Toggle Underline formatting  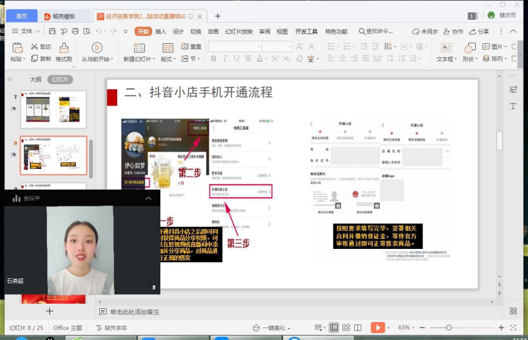click(x=237, y=59)
